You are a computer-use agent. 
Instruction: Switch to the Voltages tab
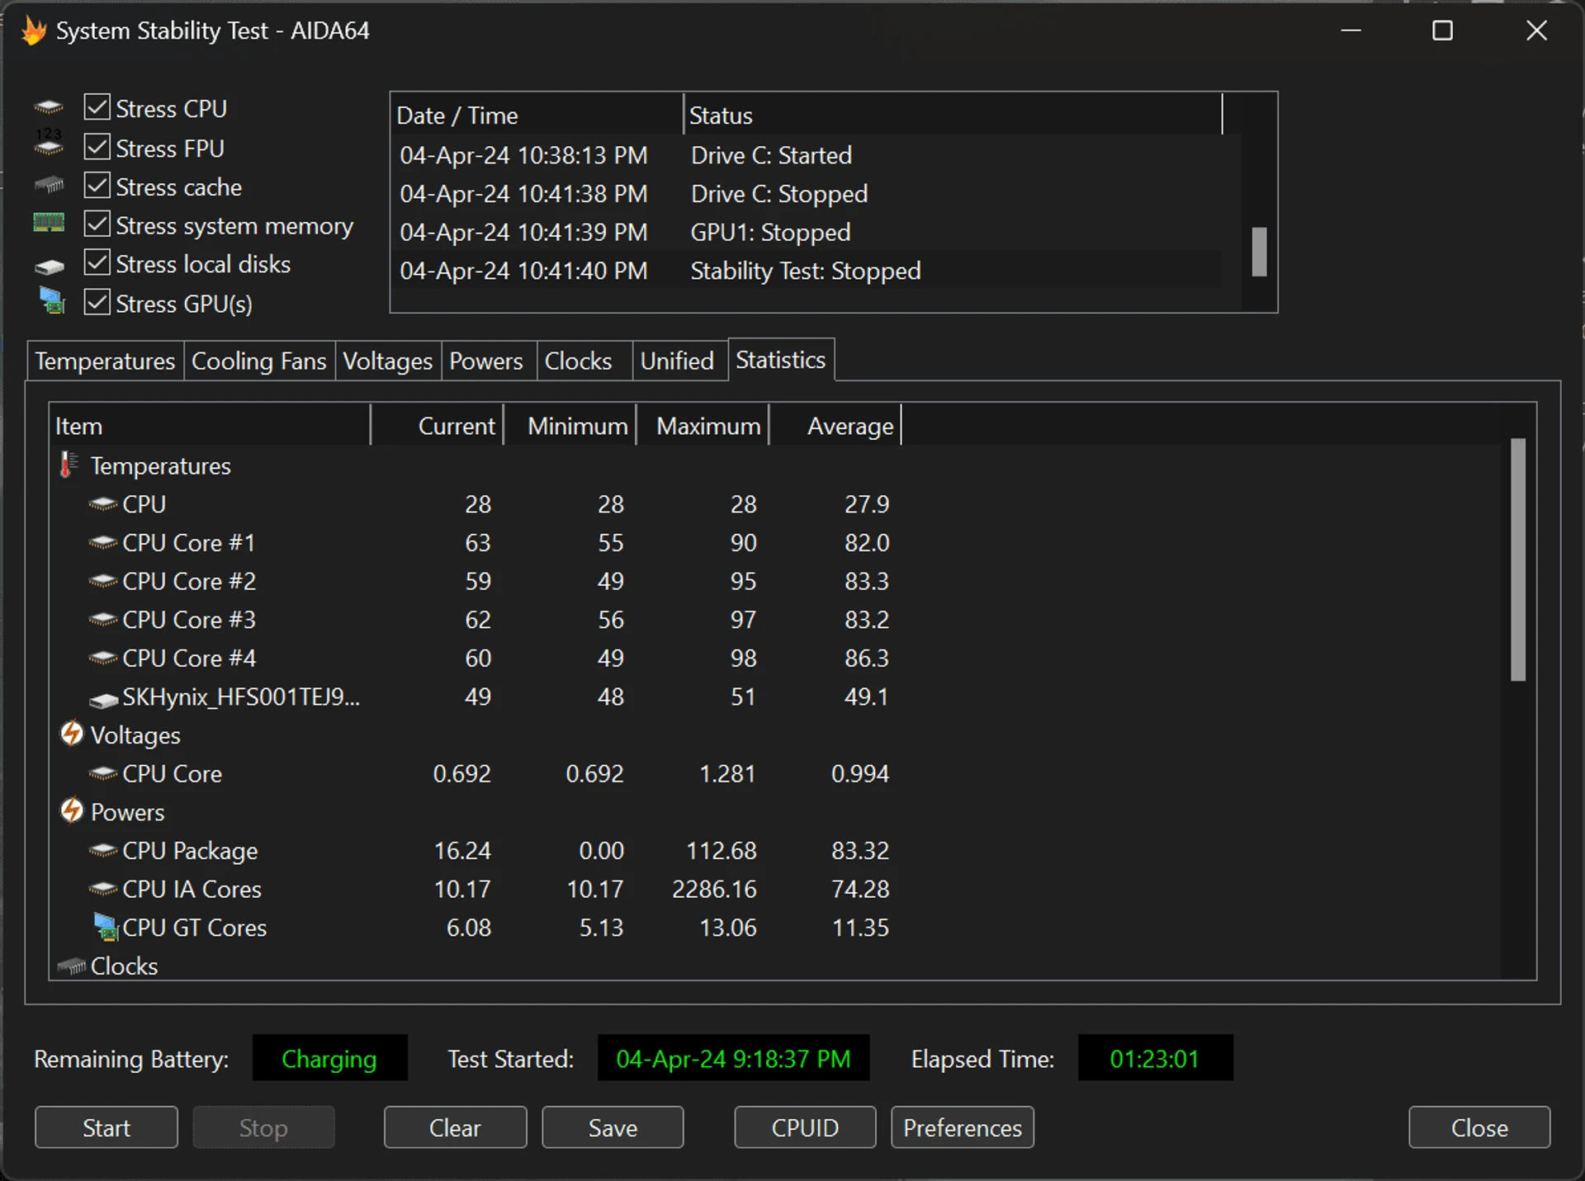pos(388,361)
